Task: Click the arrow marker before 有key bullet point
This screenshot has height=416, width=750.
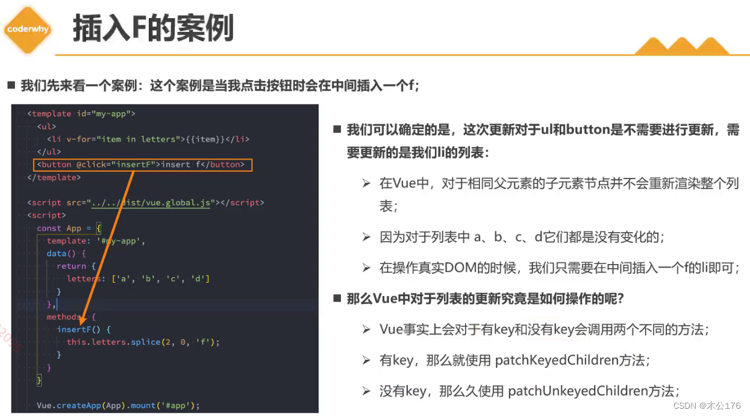Action: [367, 360]
